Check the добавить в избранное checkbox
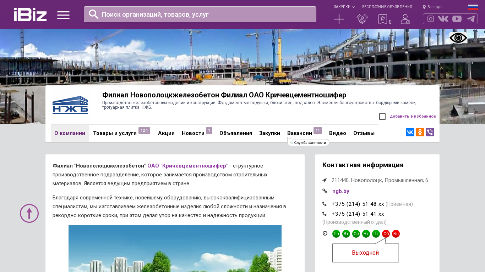Screen dimensions: 485x272 click(x=382, y=117)
